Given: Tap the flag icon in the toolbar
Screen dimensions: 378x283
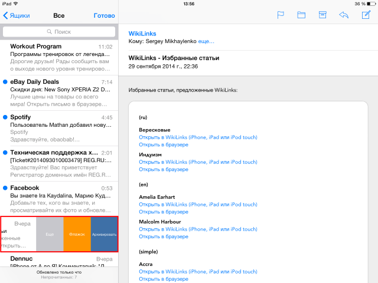Looking at the screenshot, I should coord(281,15).
